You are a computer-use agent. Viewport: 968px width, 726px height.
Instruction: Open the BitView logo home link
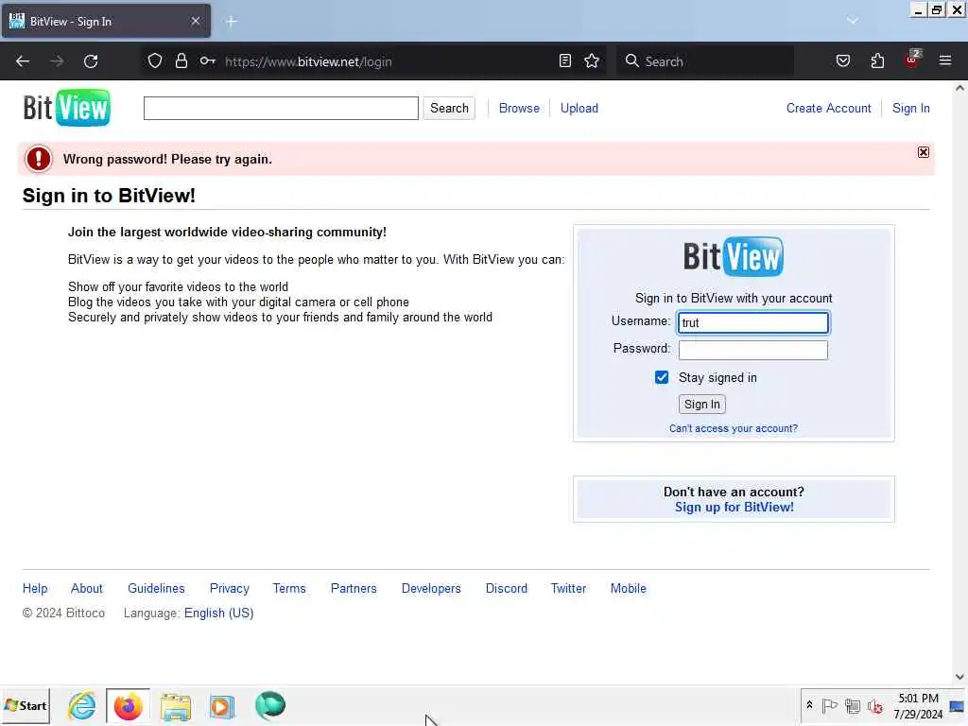tap(67, 108)
